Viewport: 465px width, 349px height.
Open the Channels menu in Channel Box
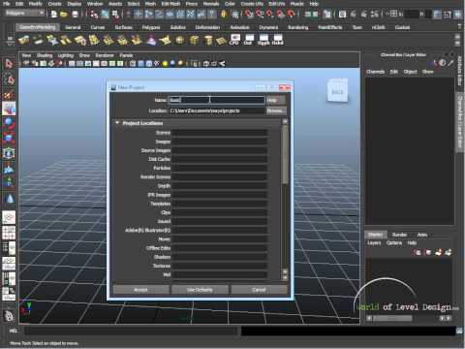[376, 72]
